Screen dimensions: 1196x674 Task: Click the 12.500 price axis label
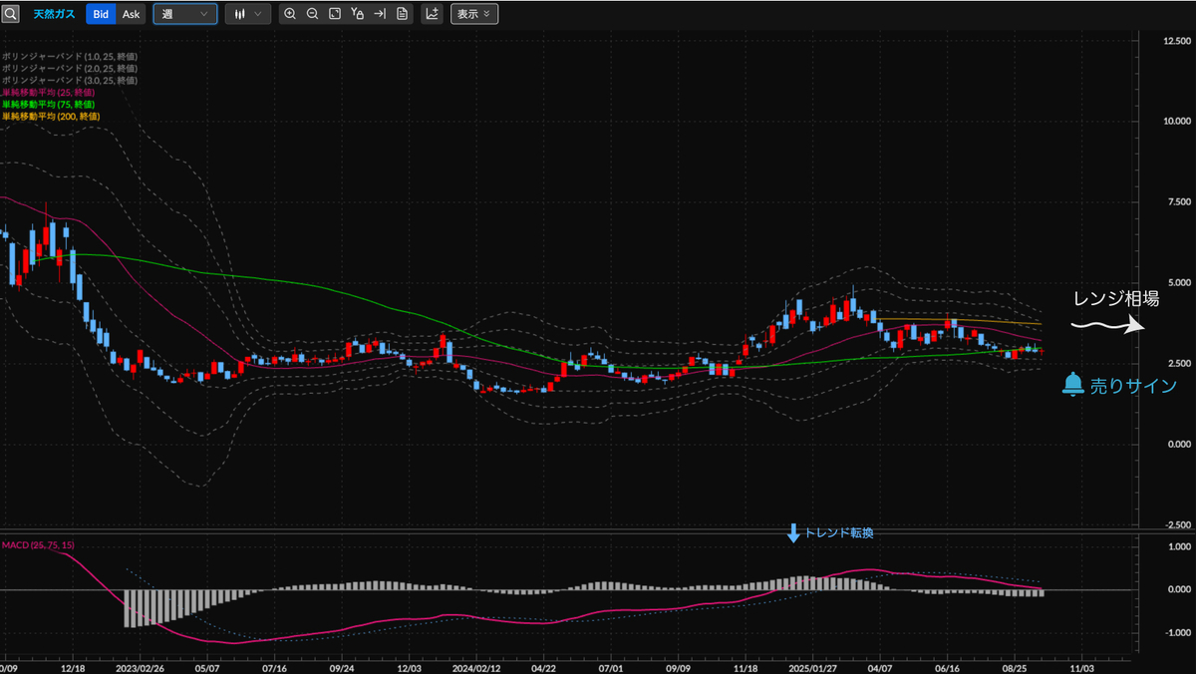1176,41
